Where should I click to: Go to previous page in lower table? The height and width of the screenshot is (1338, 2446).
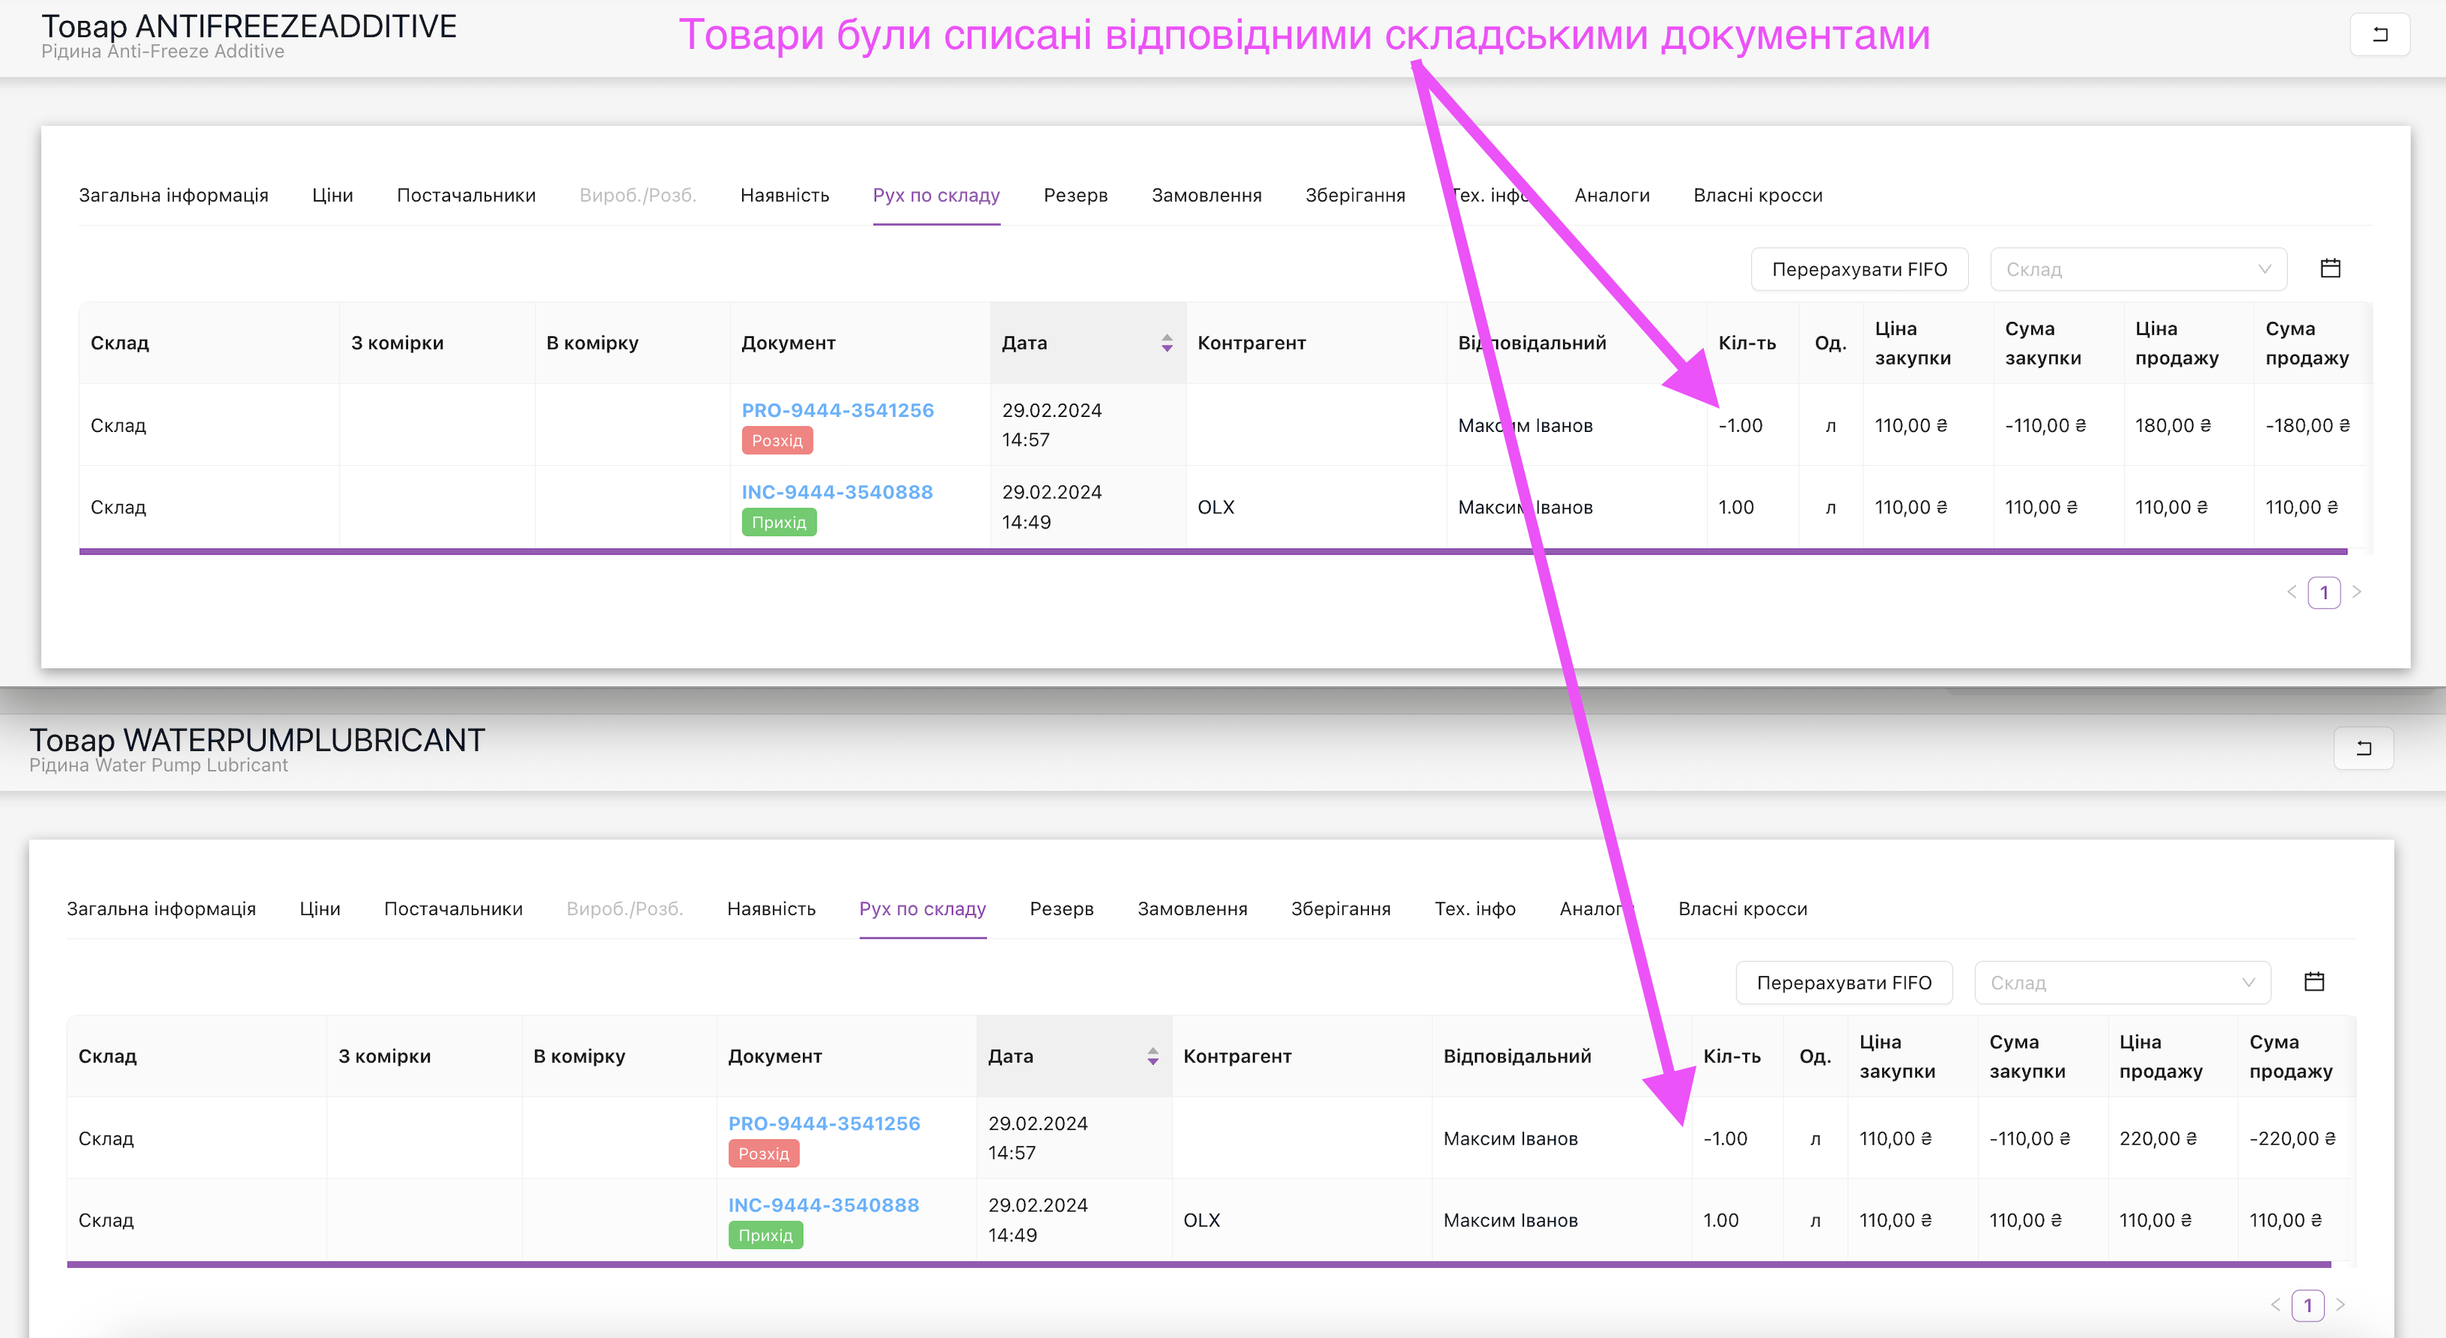pos(2275,1305)
